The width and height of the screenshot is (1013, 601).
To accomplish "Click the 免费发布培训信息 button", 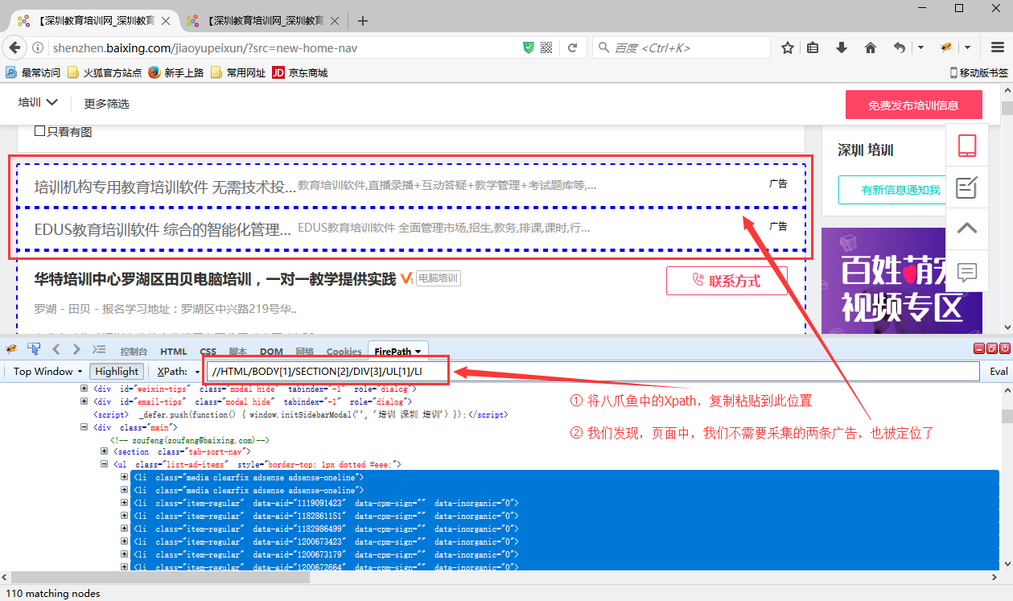I will [913, 105].
